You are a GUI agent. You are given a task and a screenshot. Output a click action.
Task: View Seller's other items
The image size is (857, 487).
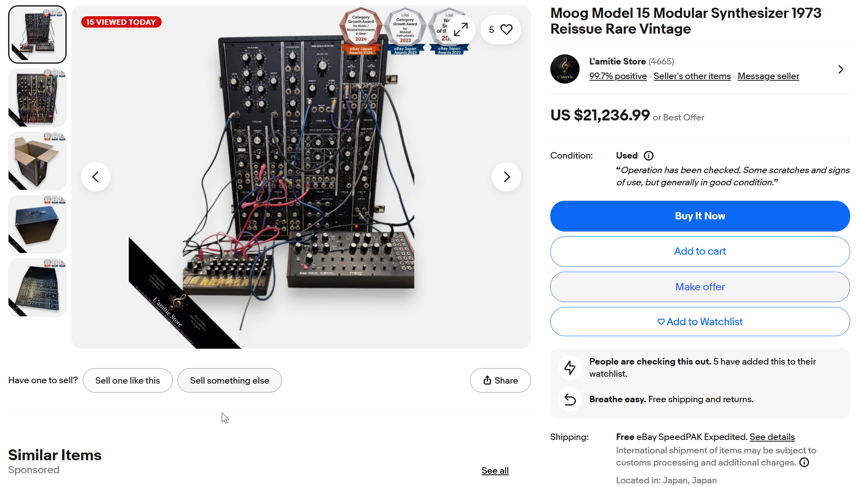692,76
